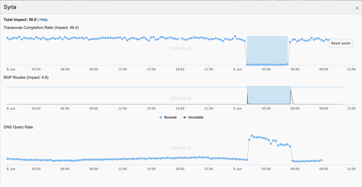
Task: Click the 'Total impact: 50.9' text
Action: pyautogui.click(x=20, y=20)
